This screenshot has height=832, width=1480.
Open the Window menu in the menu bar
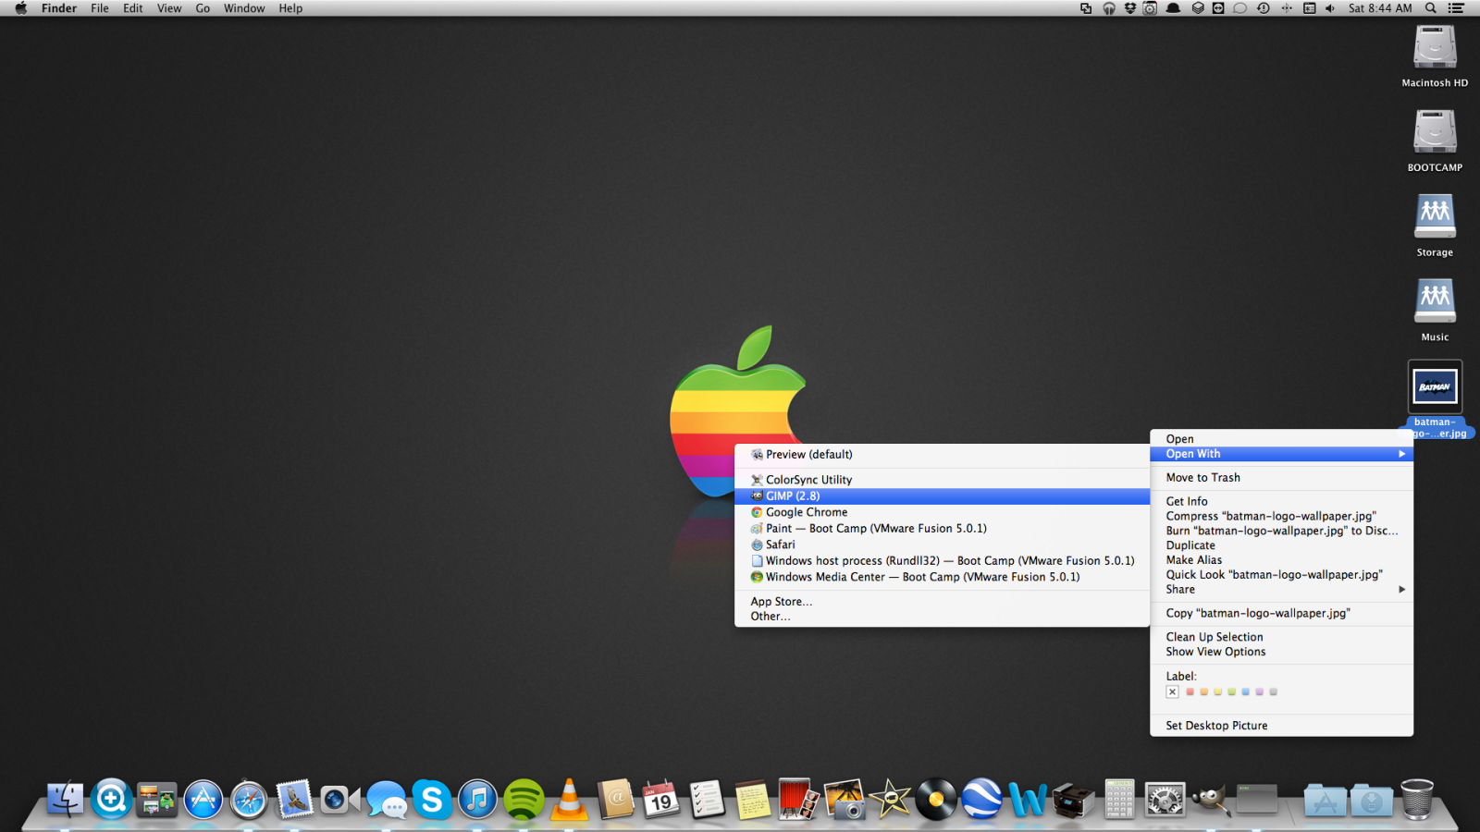point(244,8)
